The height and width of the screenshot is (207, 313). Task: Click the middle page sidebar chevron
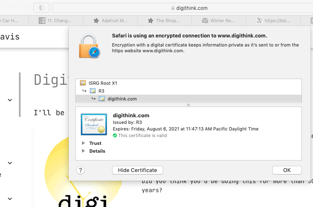tap(10, 163)
